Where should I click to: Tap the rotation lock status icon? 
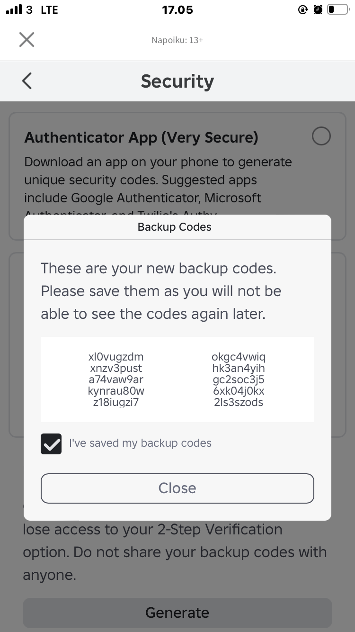coord(303,9)
